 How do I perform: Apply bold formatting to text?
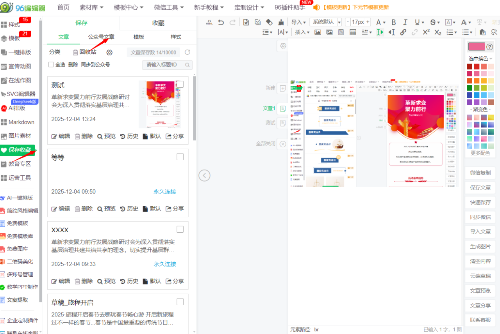tap(393, 22)
